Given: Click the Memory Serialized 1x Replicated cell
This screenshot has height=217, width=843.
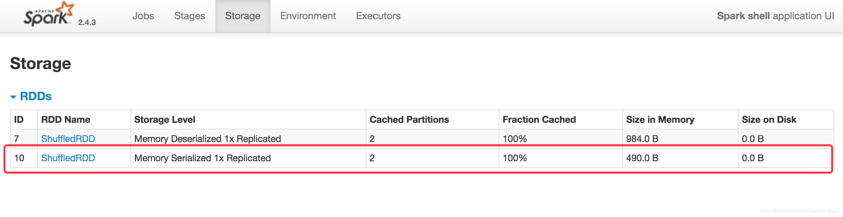Looking at the screenshot, I should [x=202, y=158].
